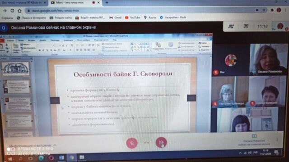This screenshot has width=289, height=162.
Task: Turn off camera using red camera button
Action: pyautogui.click(x=161, y=142)
